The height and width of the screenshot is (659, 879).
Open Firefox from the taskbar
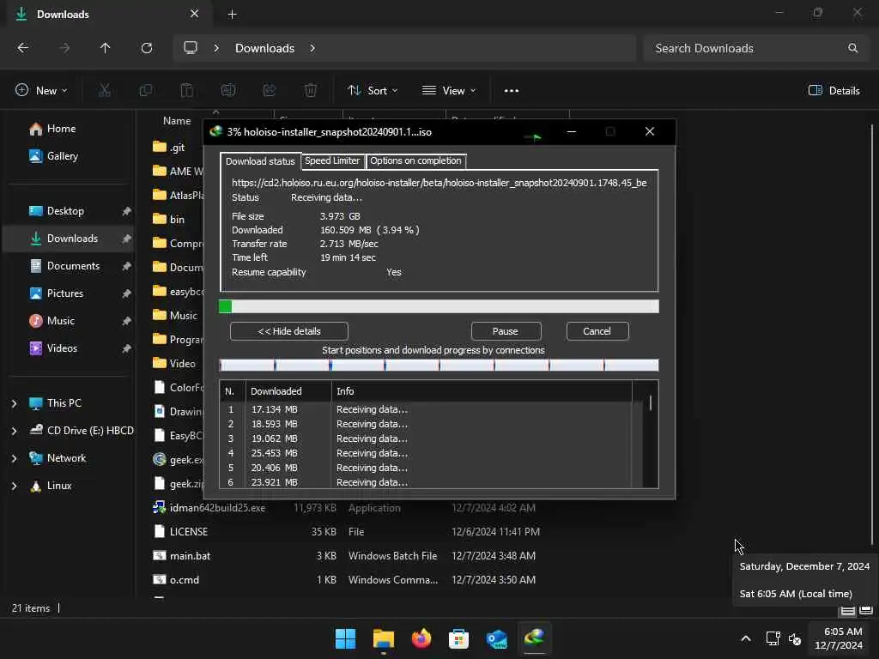click(421, 638)
